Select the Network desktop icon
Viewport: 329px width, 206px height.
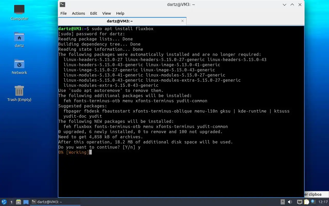pos(19,66)
